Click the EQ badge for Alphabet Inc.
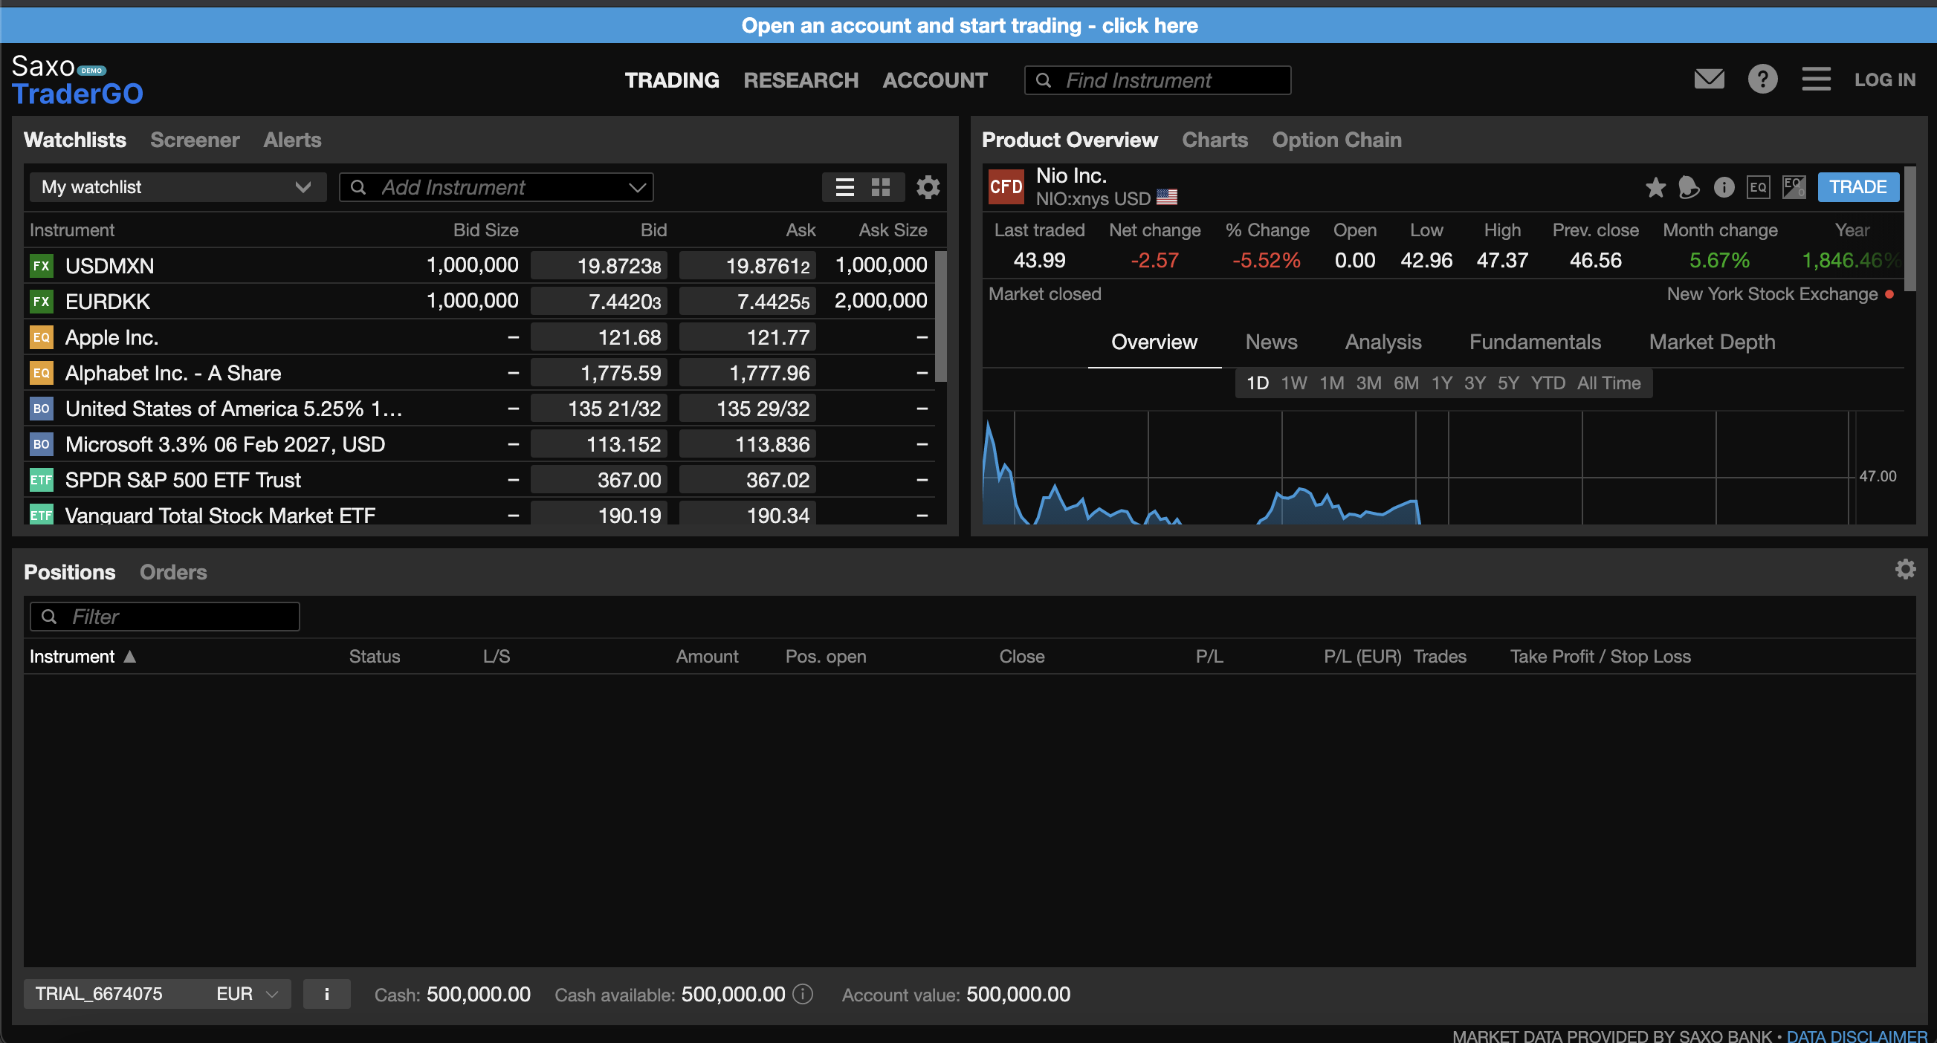This screenshot has width=1937, height=1043. pos(42,373)
